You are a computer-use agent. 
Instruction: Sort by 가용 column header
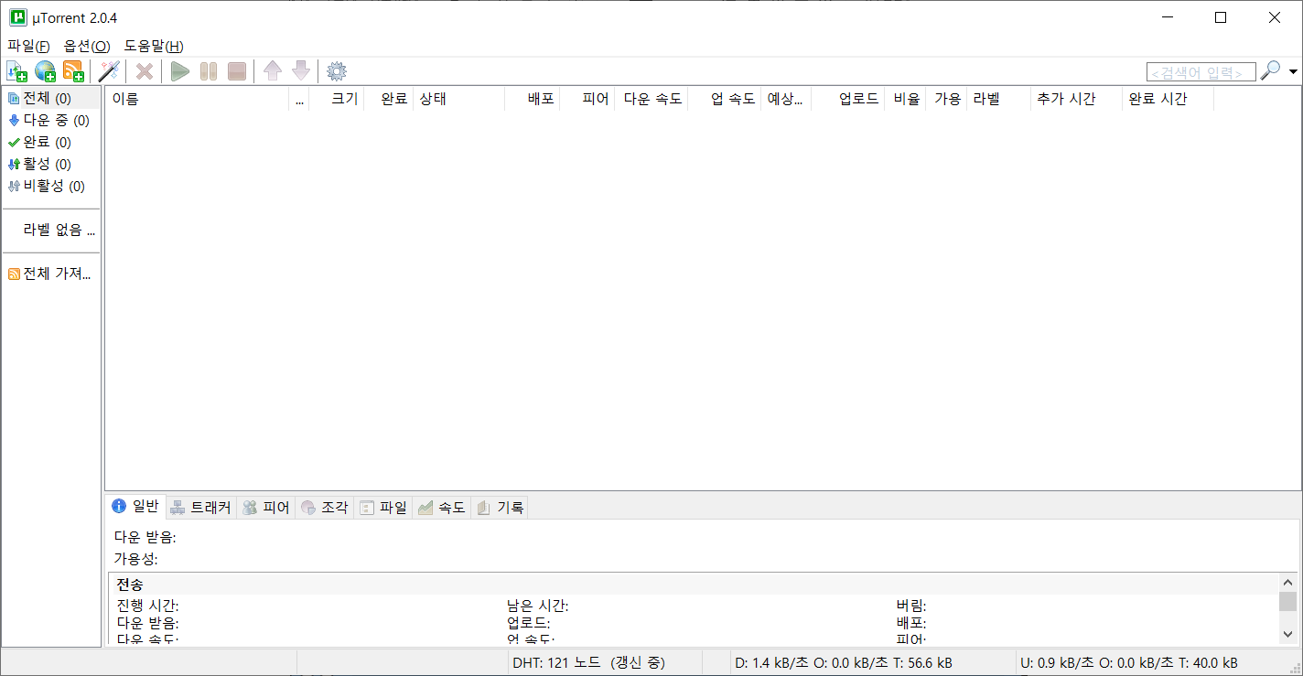tap(946, 99)
